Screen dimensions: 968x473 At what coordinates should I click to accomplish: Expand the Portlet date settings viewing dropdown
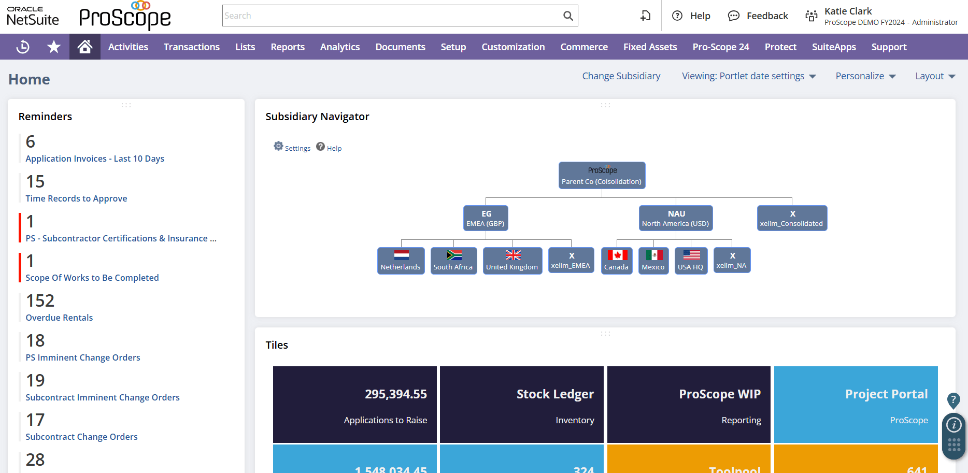tap(749, 76)
